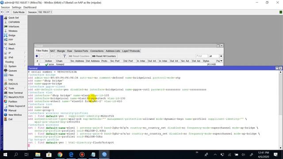Open Partition sidebar entry
Screen dimensions: 283x159
point(13,102)
